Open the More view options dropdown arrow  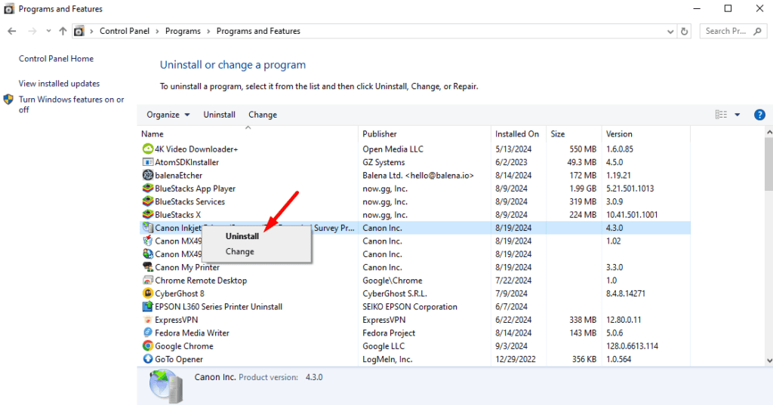pos(738,115)
